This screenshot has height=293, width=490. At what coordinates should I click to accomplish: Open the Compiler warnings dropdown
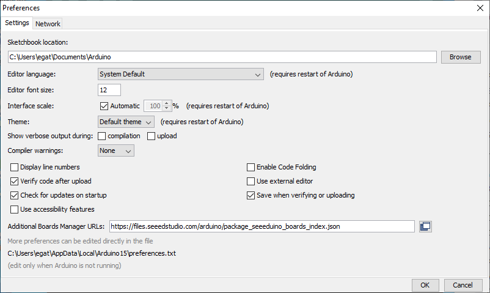point(116,150)
